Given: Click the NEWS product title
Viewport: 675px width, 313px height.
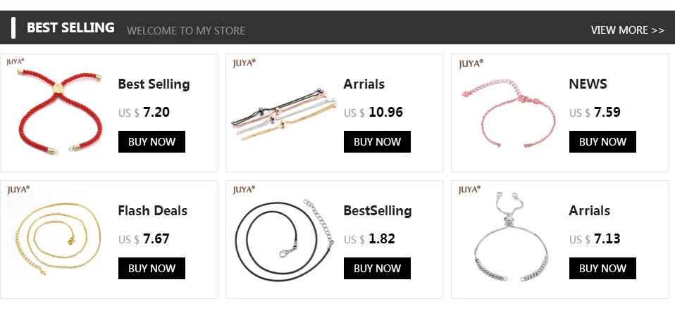Looking at the screenshot, I should pyautogui.click(x=588, y=84).
